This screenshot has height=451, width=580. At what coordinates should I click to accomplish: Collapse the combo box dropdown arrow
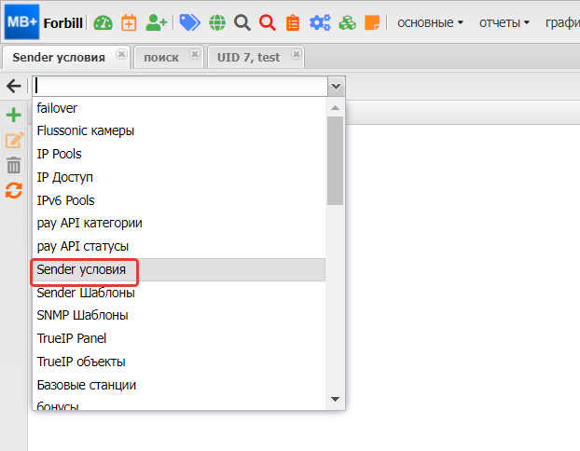coord(336,86)
